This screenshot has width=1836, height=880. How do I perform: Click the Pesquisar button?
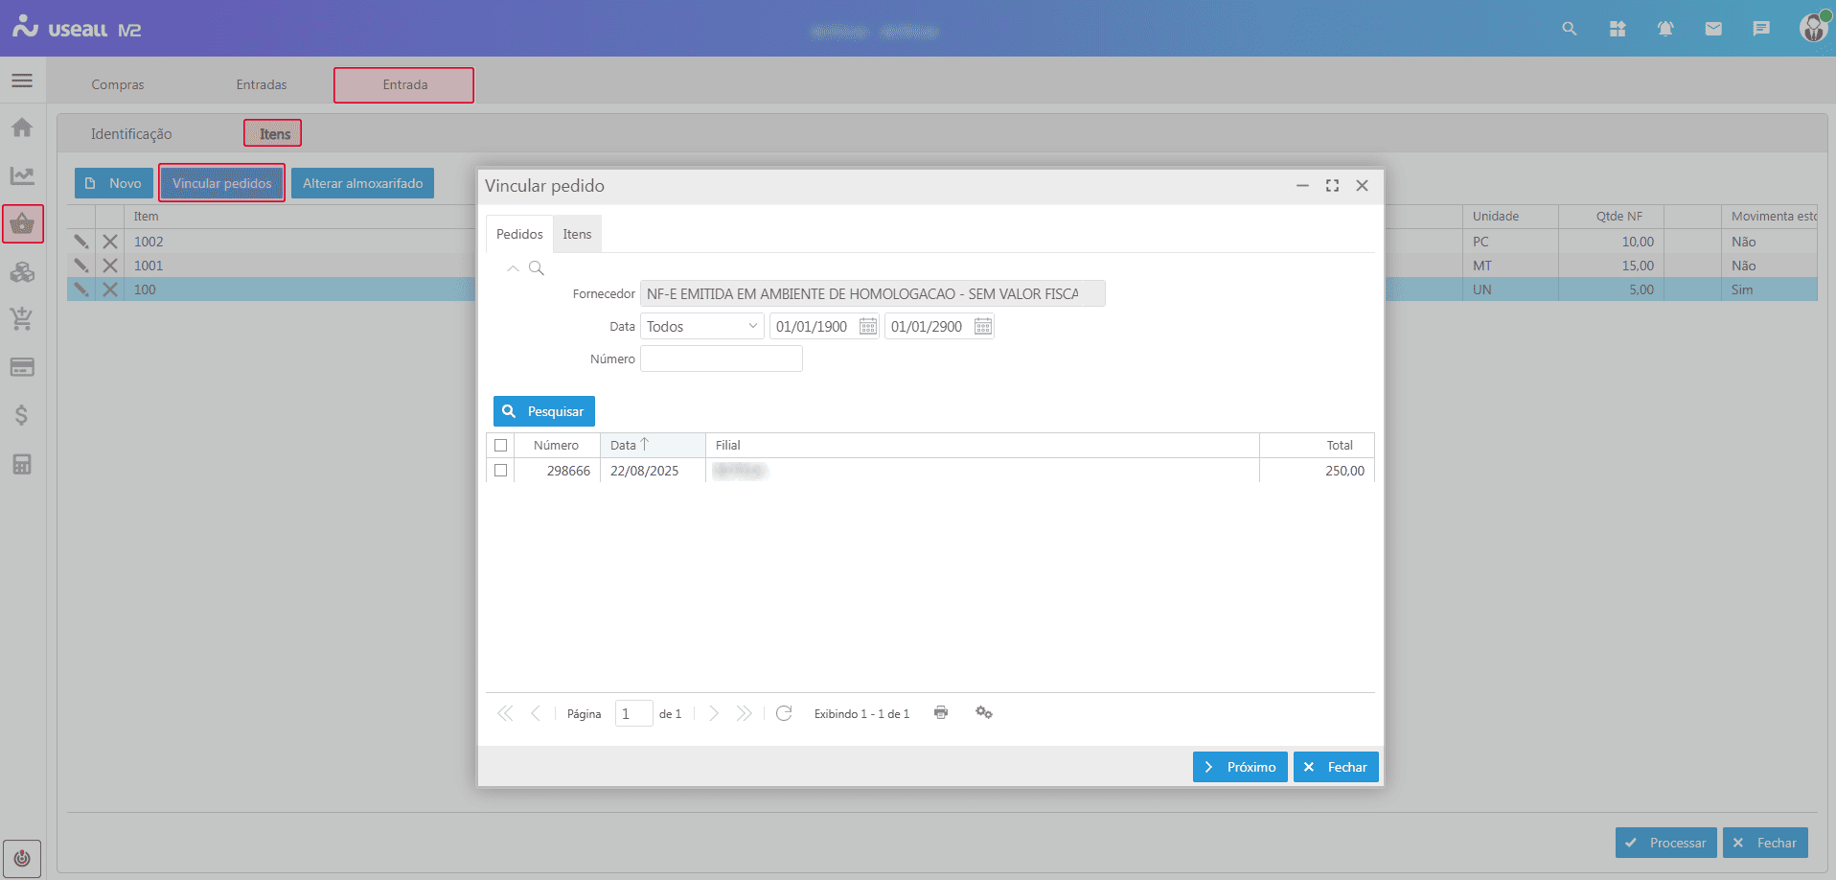pyautogui.click(x=544, y=411)
